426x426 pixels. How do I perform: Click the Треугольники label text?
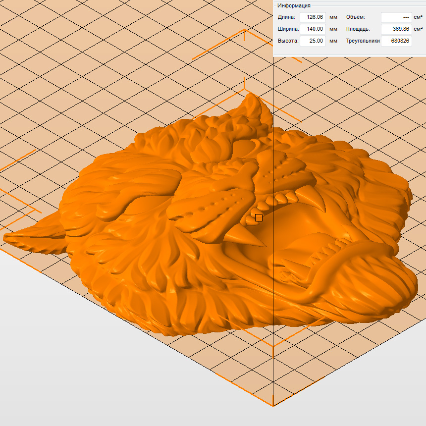point(363,41)
